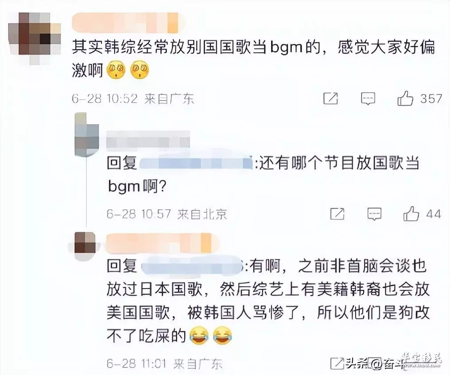Share the Beijing reply comment
Viewport: 450px width, 375px height.
tap(337, 214)
